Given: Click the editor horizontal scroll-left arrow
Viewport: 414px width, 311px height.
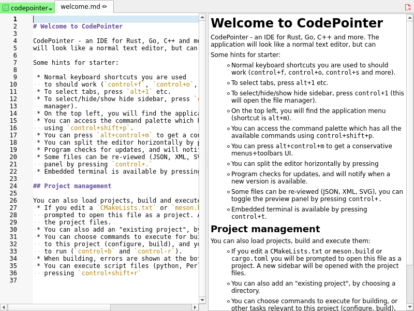Looking at the screenshot, I should (4, 307).
